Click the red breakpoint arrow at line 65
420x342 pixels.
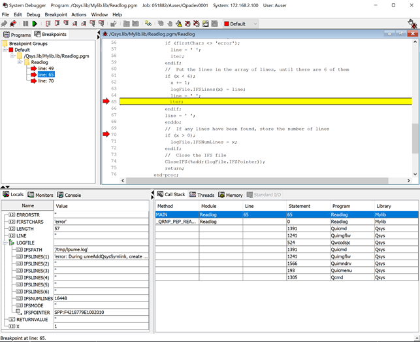(x=106, y=101)
